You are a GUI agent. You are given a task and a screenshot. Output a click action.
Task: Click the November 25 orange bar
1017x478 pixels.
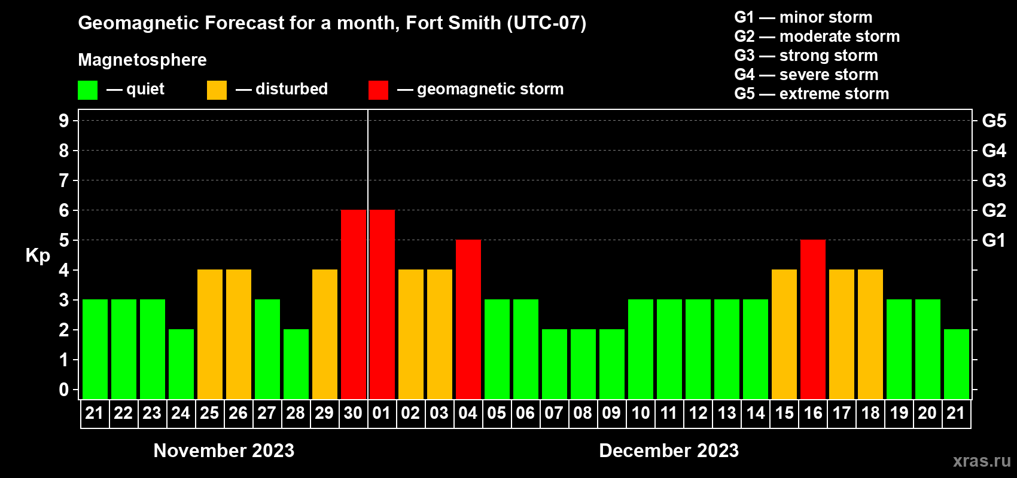click(210, 335)
